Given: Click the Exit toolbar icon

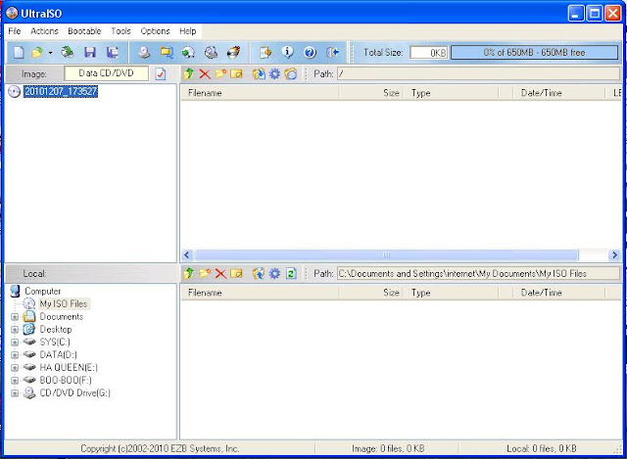Looking at the screenshot, I should pyautogui.click(x=332, y=52).
